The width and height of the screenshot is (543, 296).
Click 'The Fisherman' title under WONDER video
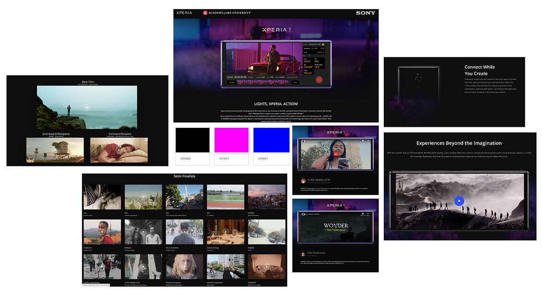(316, 253)
